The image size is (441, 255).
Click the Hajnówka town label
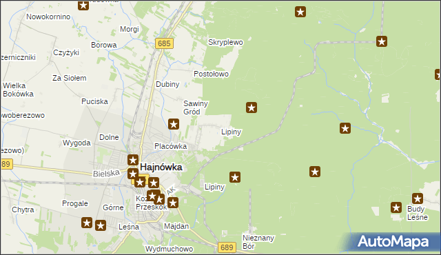(161, 167)
